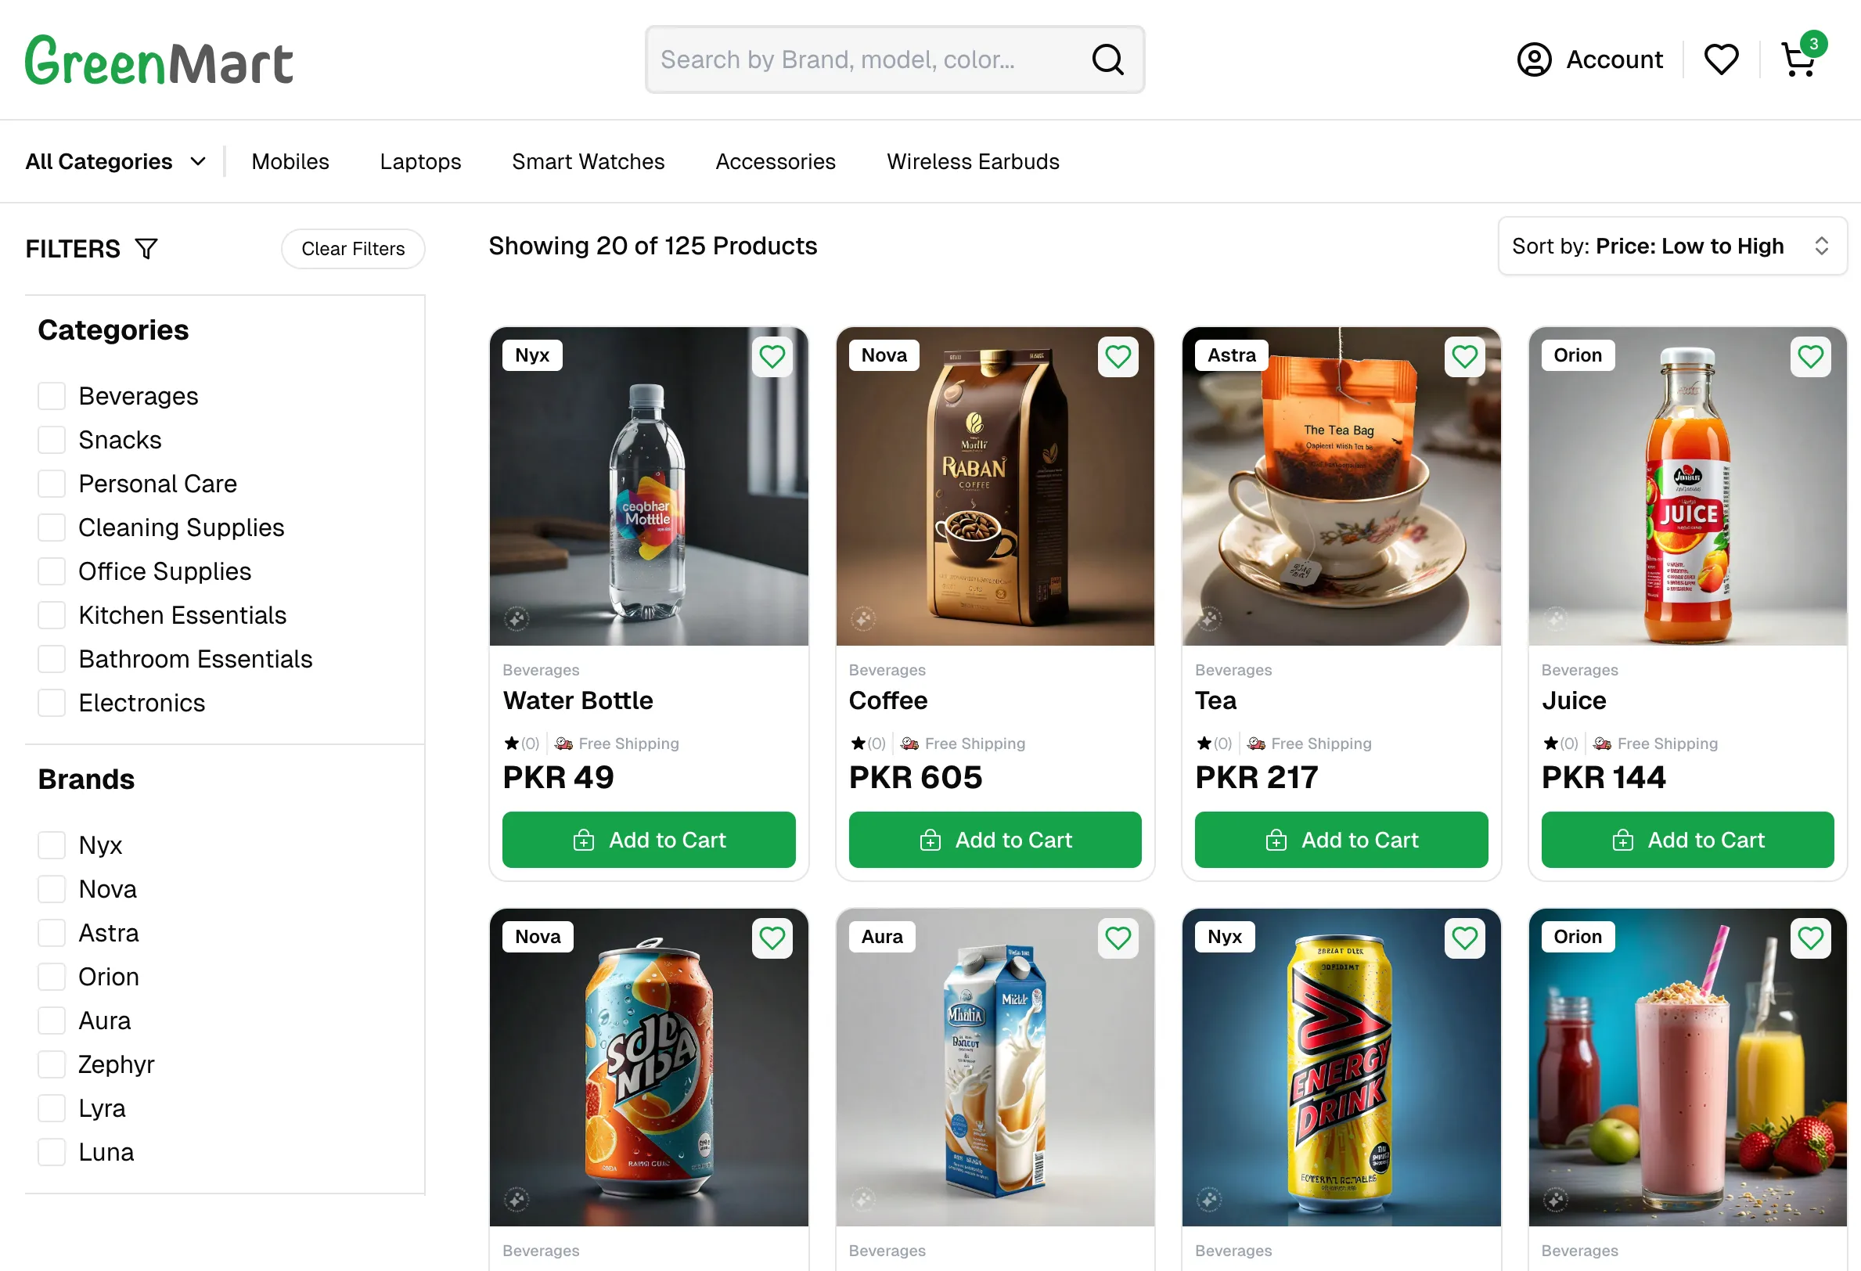This screenshot has height=1271, width=1861.
Task: Tick the Zephyr brand checkbox
Action: click(x=52, y=1064)
